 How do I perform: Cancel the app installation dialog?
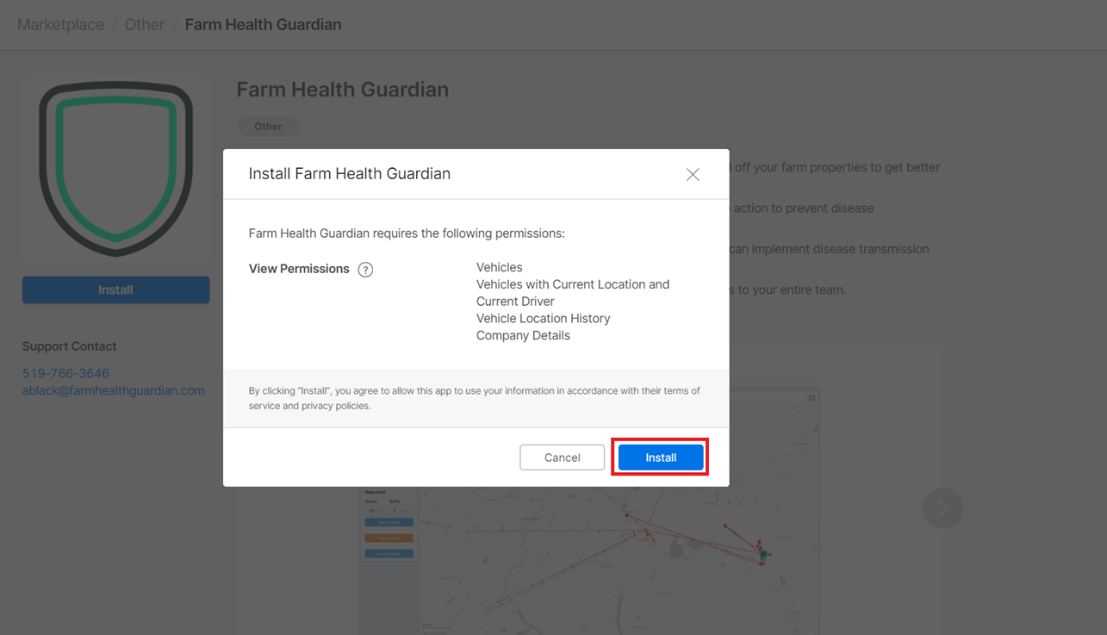coord(562,458)
